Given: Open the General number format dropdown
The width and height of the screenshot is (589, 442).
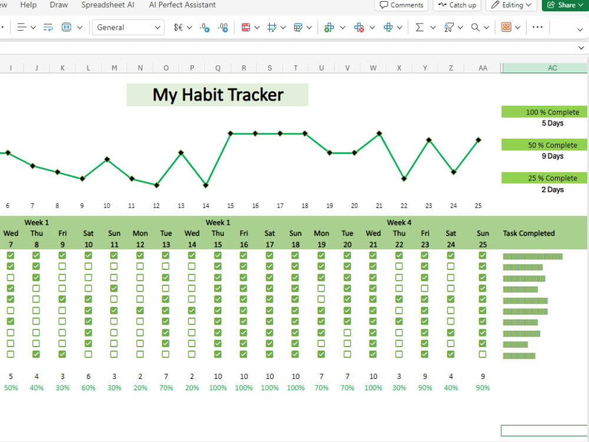Looking at the screenshot, I should pos(128,28).
